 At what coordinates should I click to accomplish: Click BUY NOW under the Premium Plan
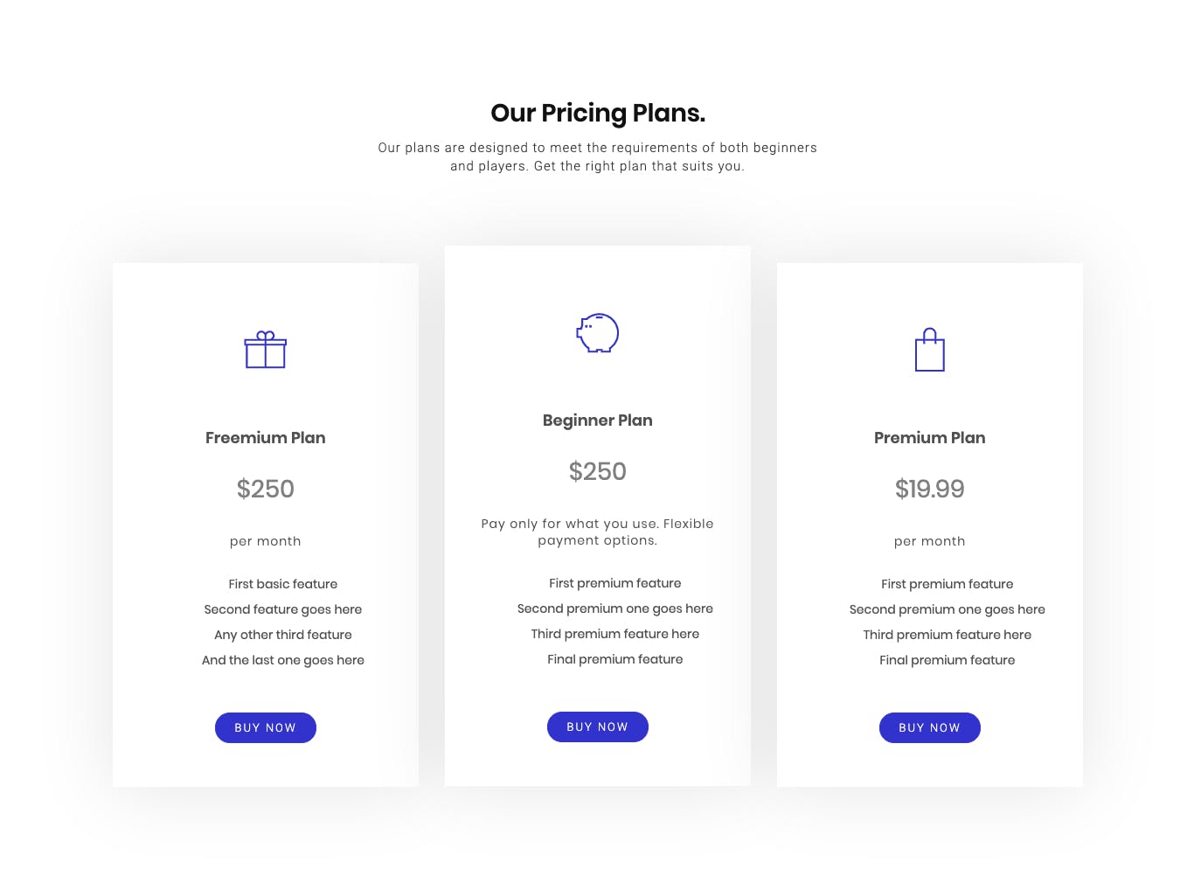pos(930,727)
